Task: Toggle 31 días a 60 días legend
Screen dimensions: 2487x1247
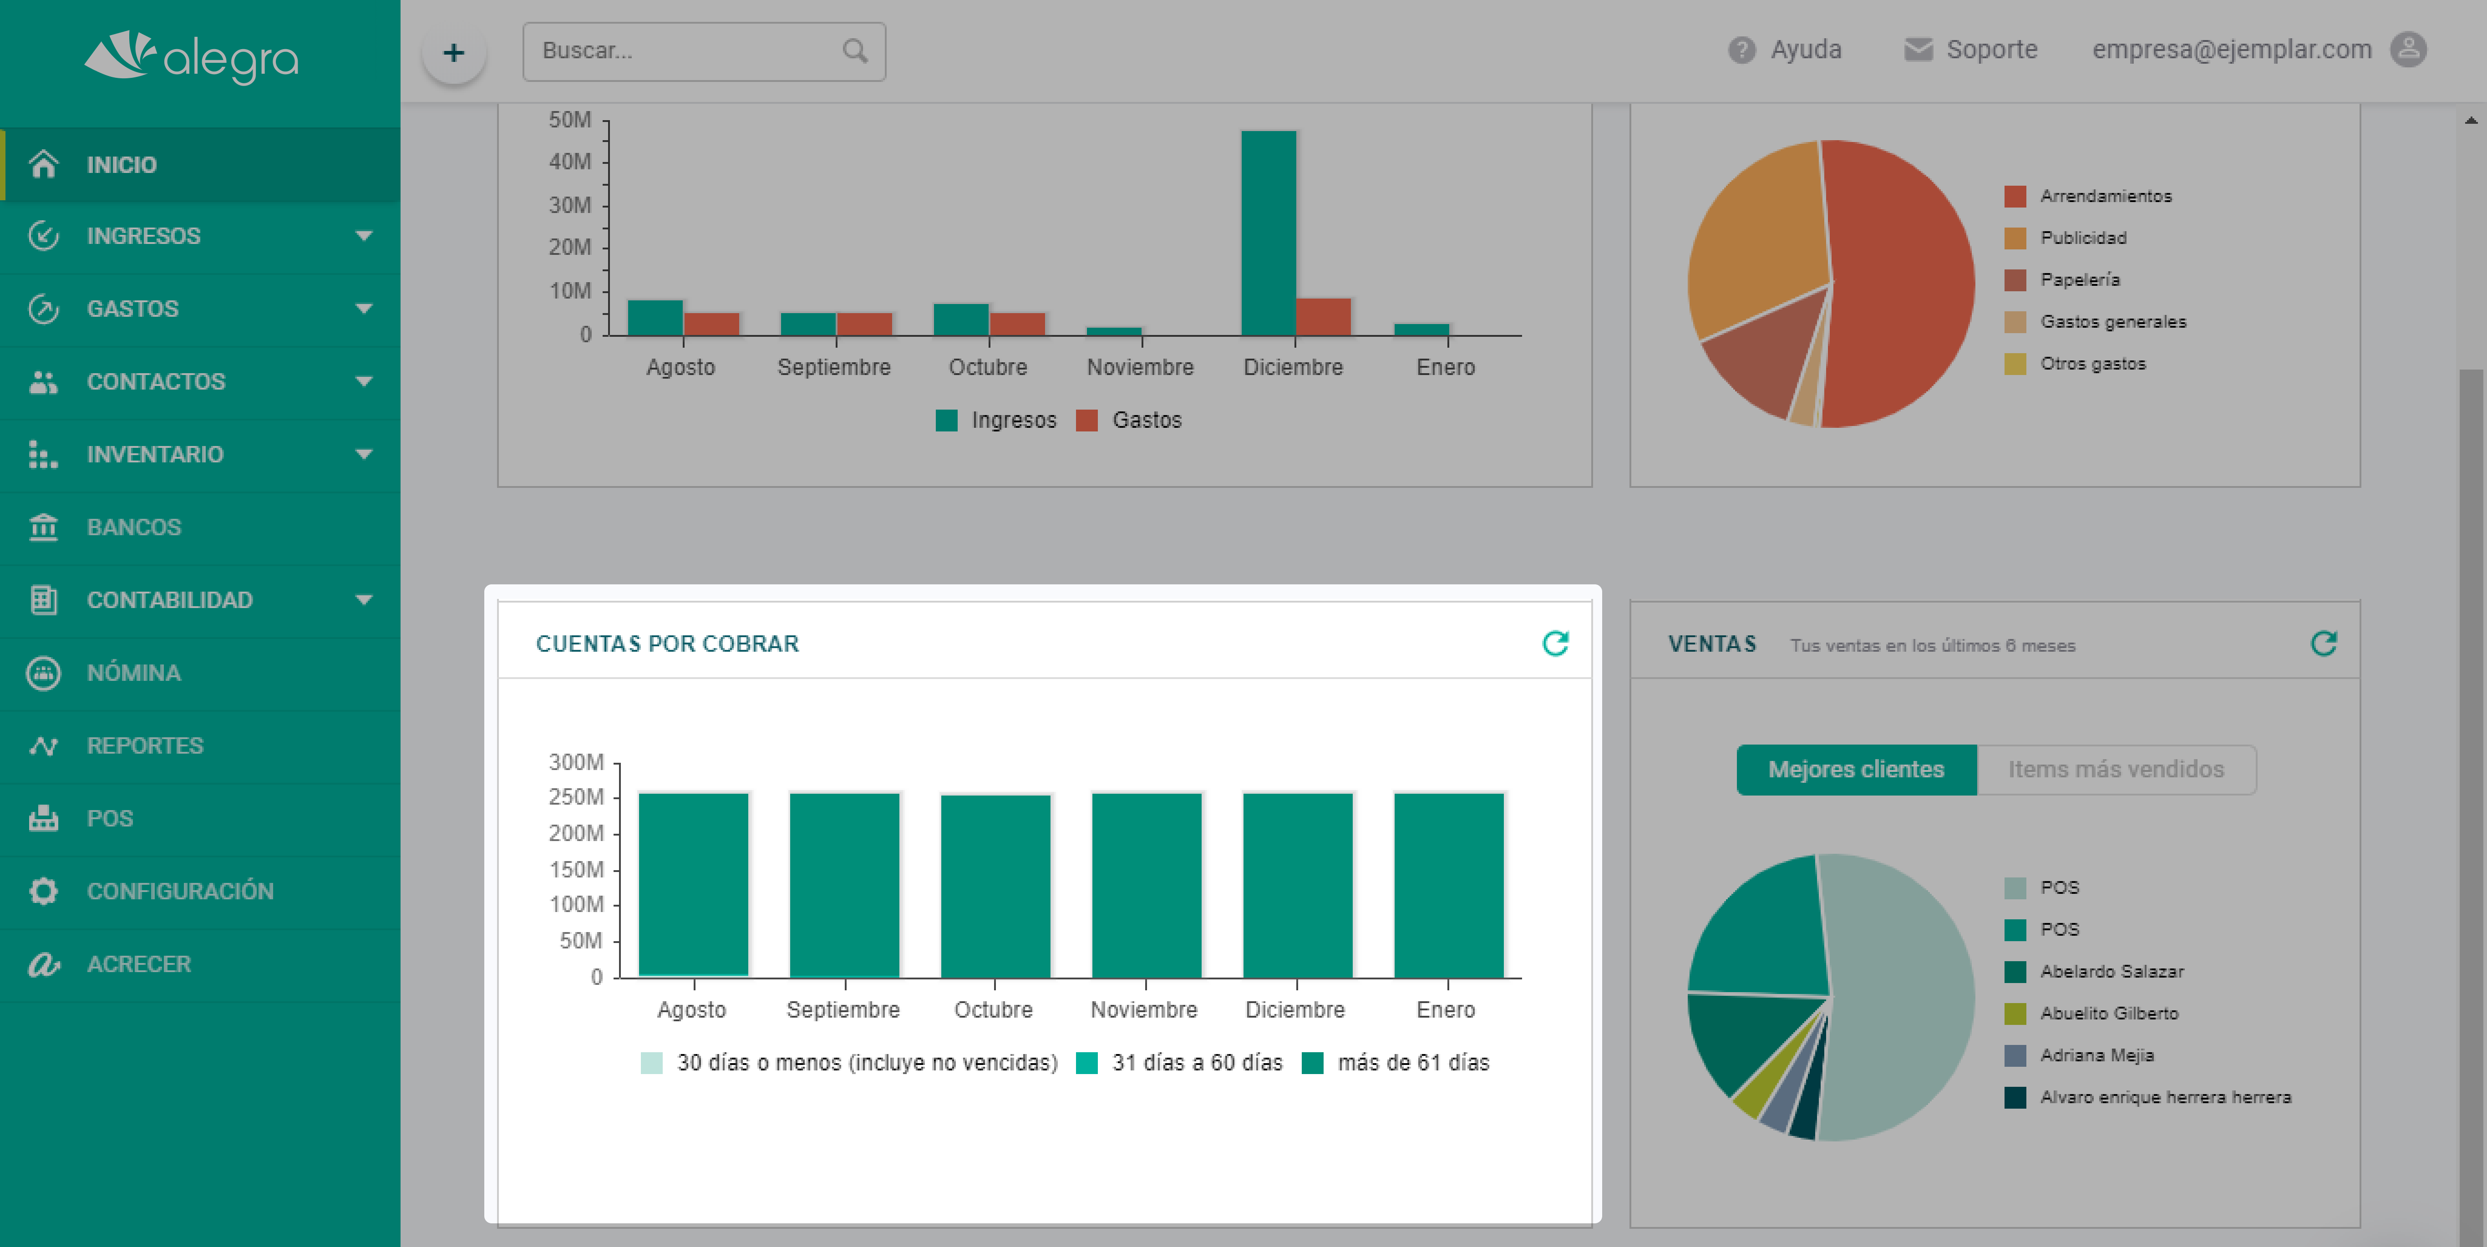Action: point(1179,1063)
